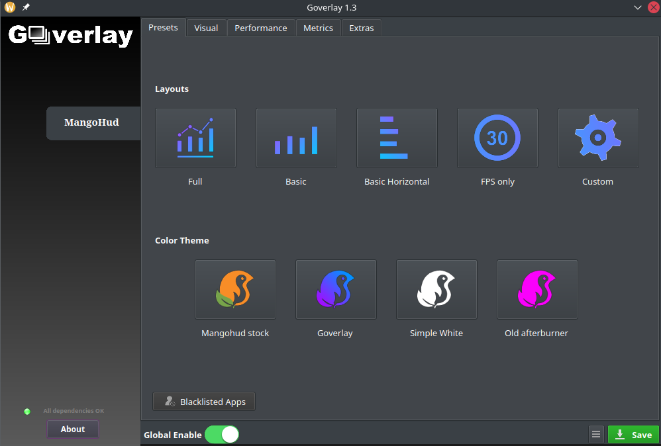Screen dimensions: 661x446
Task: Close the Goverlay window
Action: click(654, 7)
